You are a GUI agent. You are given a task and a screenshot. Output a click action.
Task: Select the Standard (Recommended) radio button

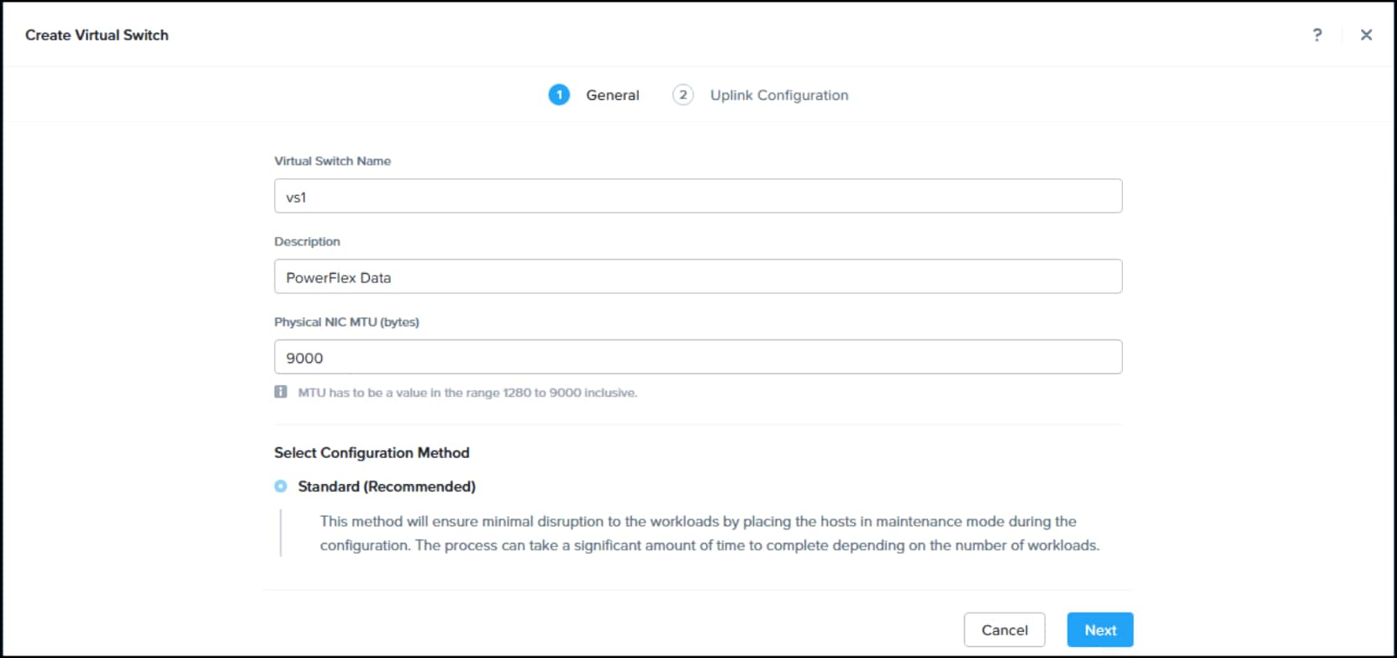[281, 487]
